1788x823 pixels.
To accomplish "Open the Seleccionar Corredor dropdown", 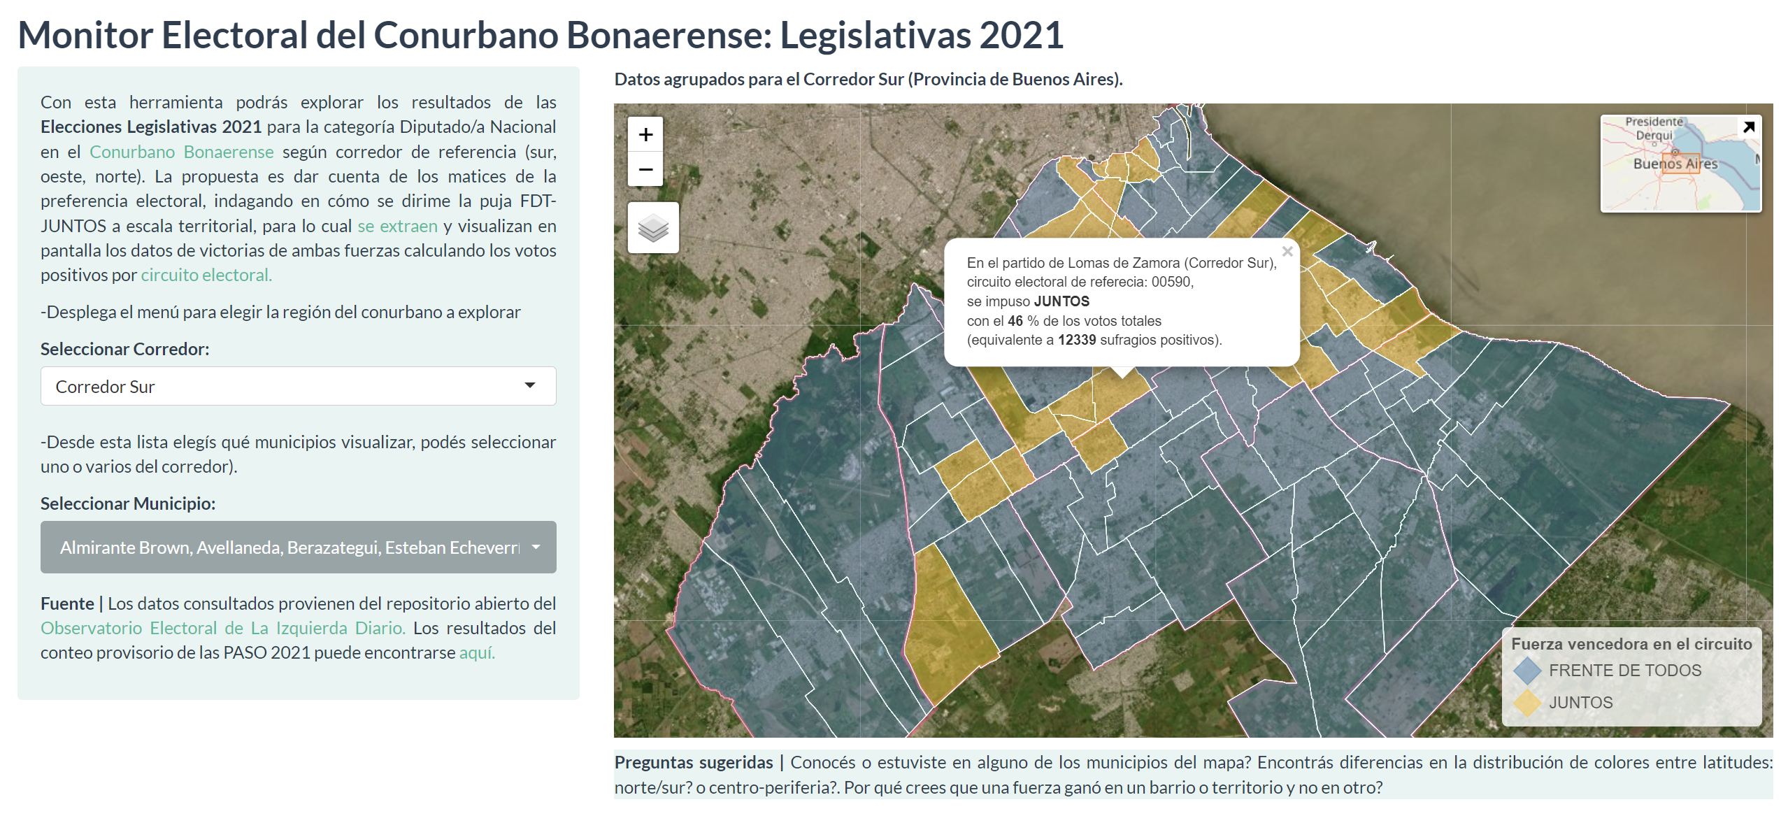I will tap(298, 385).
